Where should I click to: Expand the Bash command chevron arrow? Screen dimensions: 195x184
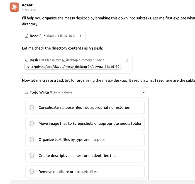pos(127,60)
